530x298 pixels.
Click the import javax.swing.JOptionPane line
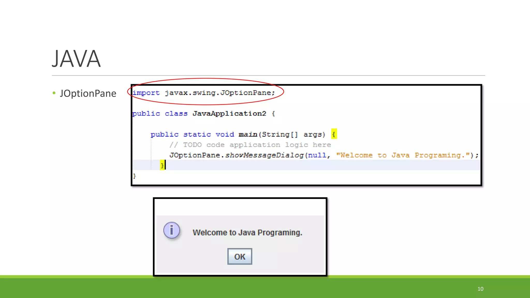(204, 93)
